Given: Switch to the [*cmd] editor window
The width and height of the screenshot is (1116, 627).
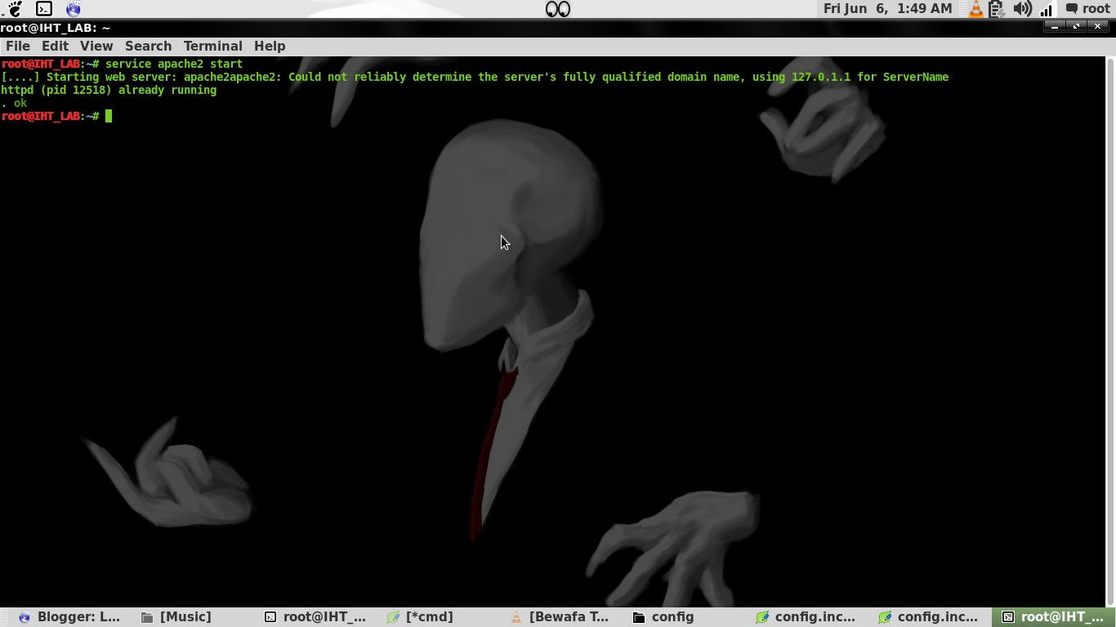Looking at the screenshot, I should pos(439,617).
